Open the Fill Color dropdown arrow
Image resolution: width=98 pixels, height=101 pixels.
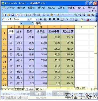point(85,19)
